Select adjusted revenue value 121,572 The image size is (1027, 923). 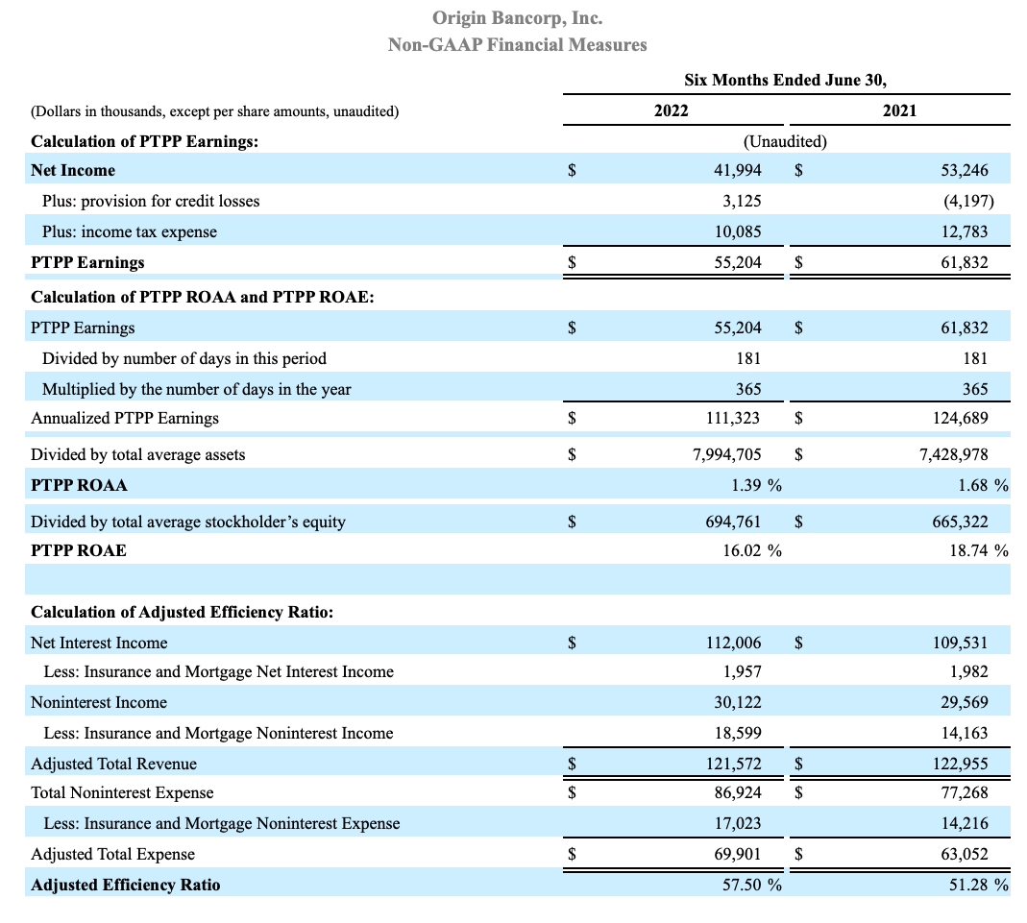tap(734, 764)
